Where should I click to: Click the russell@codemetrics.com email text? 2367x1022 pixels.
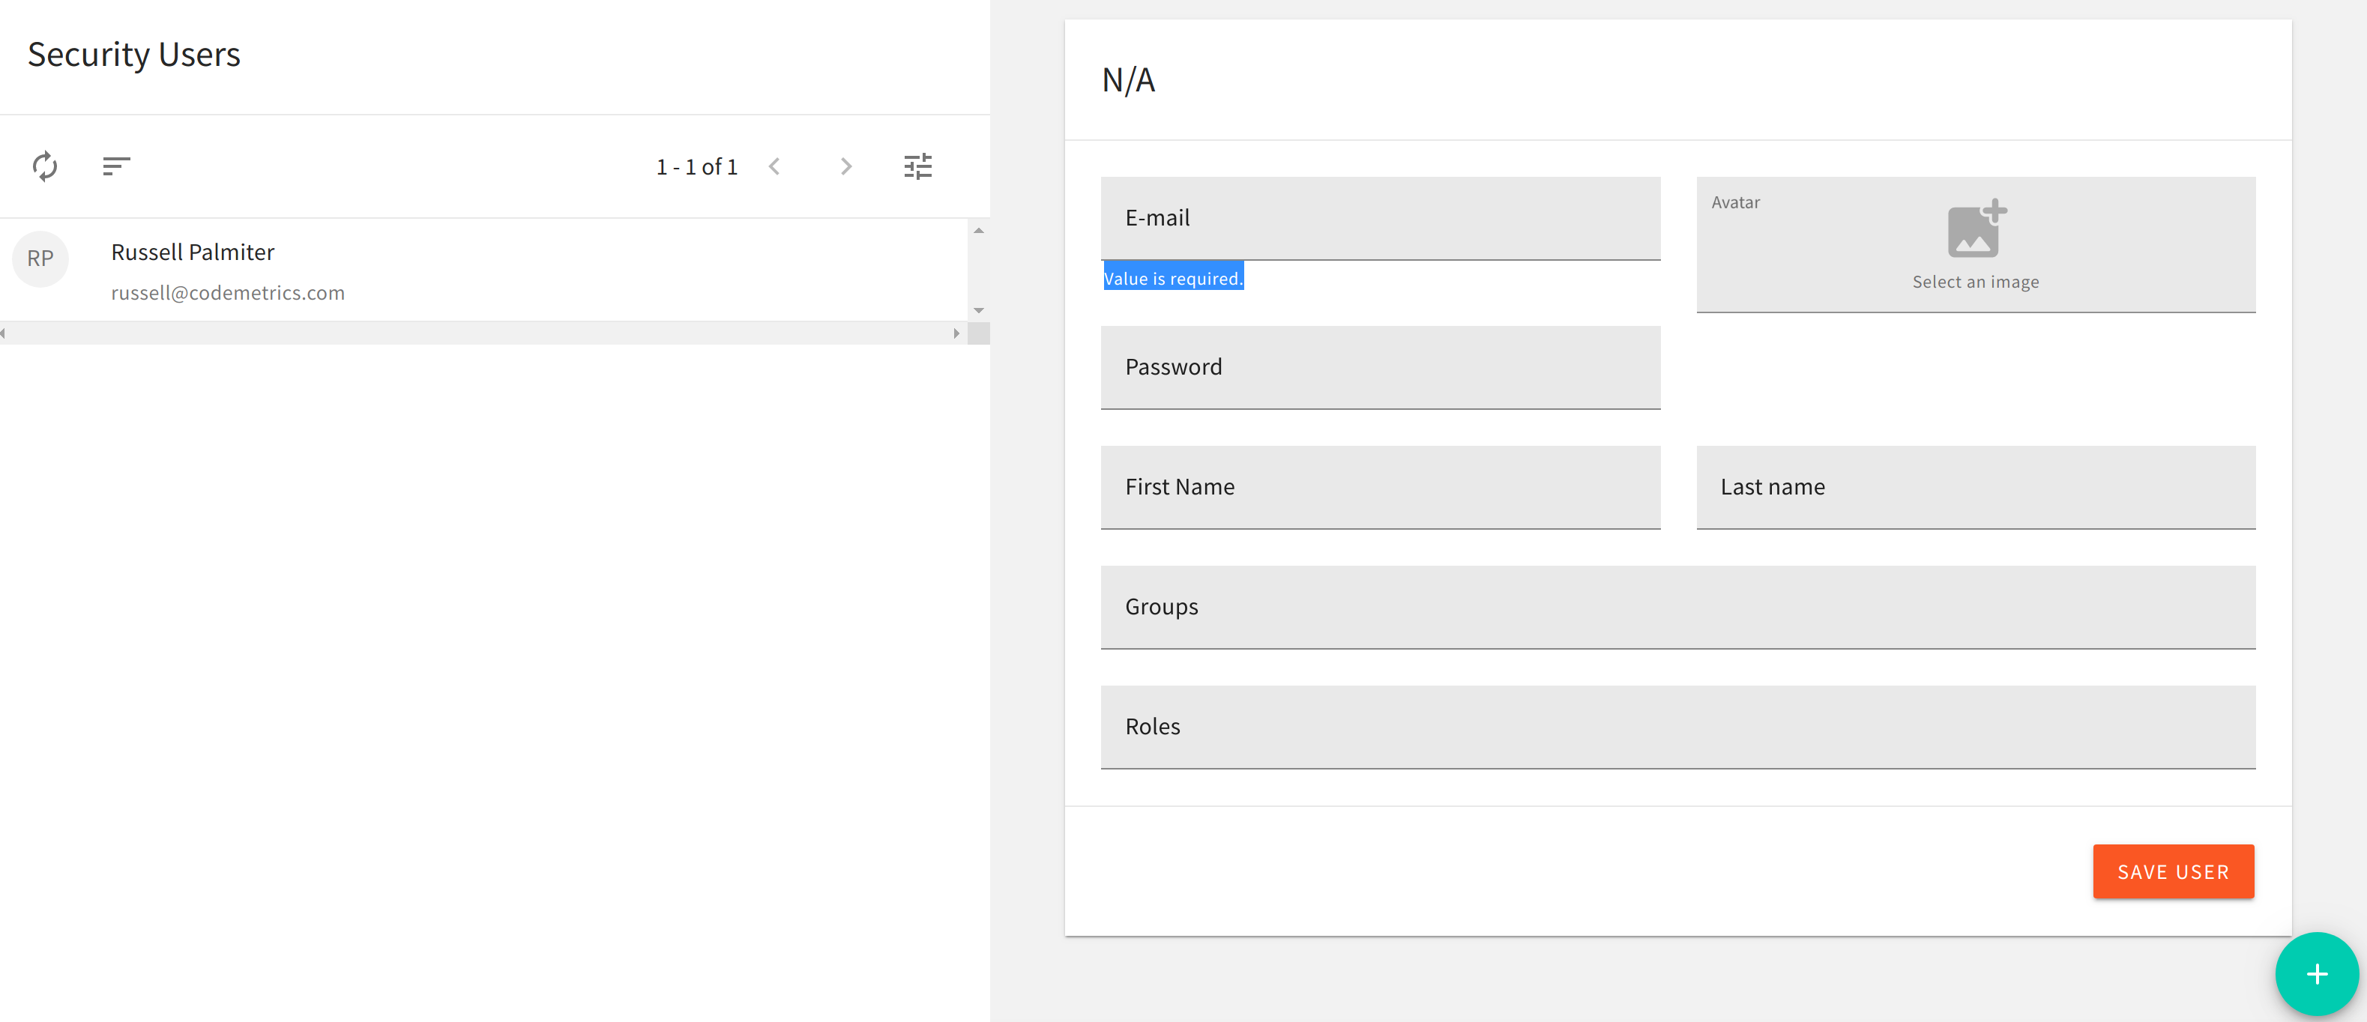coord(229,292)
